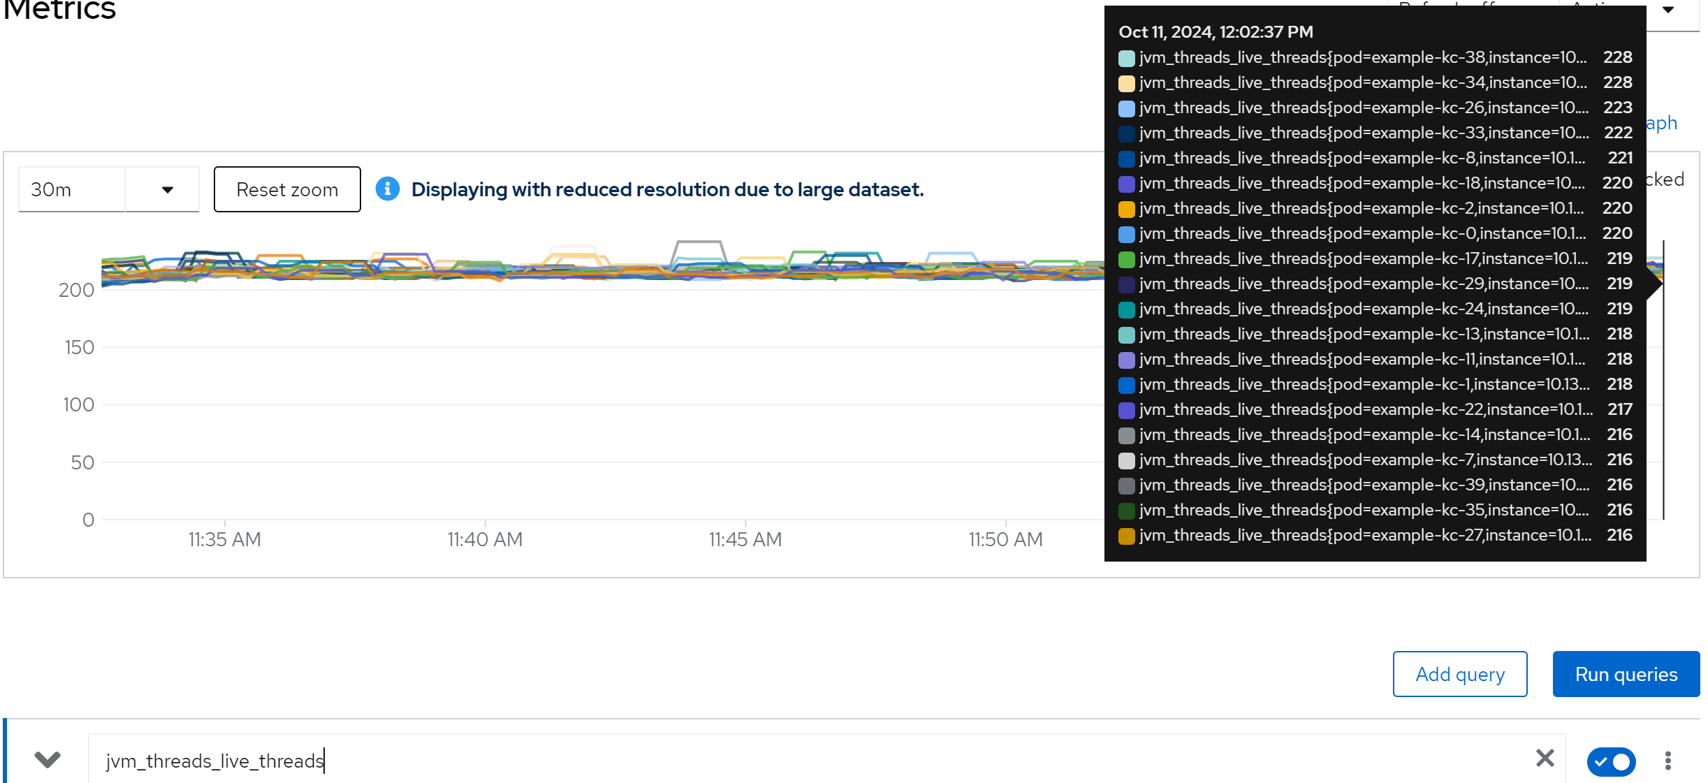Click the example-kc-34 pale yellow swatch
Screen dimensions: 1708x783
[x=1126, y=83]
